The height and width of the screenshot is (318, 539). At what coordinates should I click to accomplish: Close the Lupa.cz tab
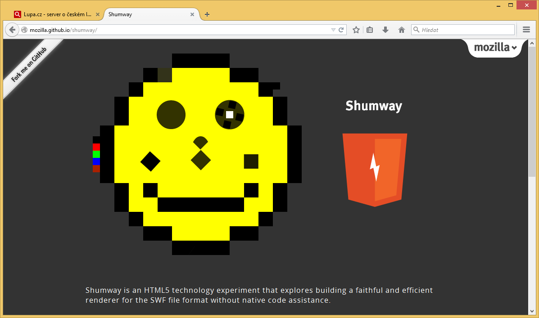[98, 14]
